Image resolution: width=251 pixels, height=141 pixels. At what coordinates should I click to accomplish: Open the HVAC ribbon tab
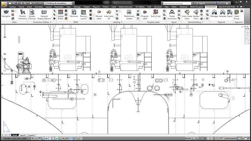point(174,7)
